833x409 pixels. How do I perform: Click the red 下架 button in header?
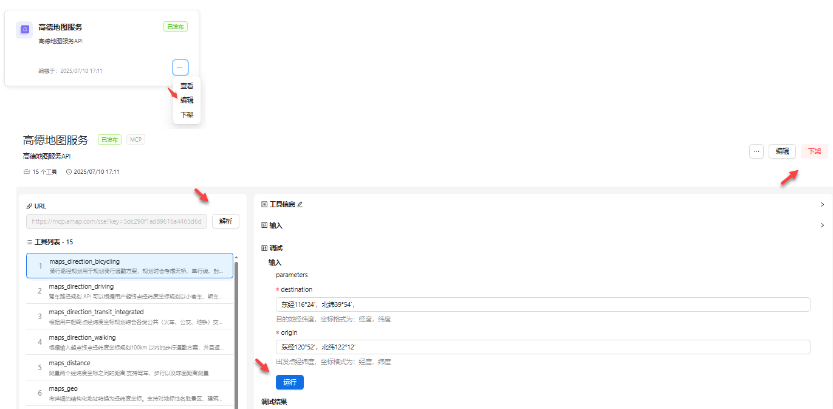tap(814, 151)
